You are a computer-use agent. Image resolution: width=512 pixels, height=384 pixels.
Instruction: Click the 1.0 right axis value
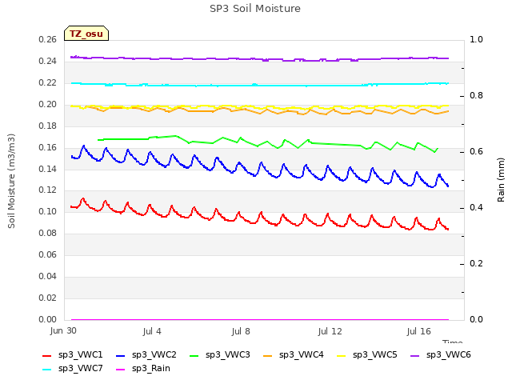[x=476, y=39]
